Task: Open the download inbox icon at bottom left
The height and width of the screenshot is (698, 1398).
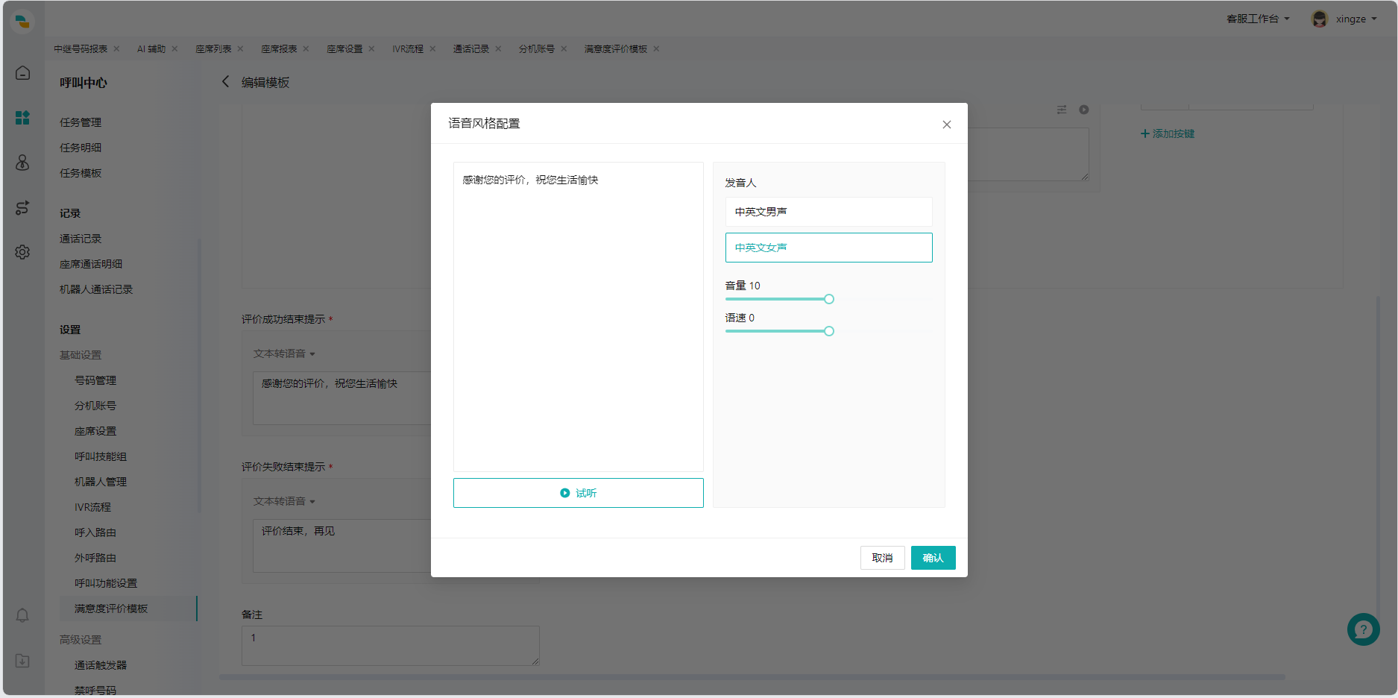Action: [23, 661]
